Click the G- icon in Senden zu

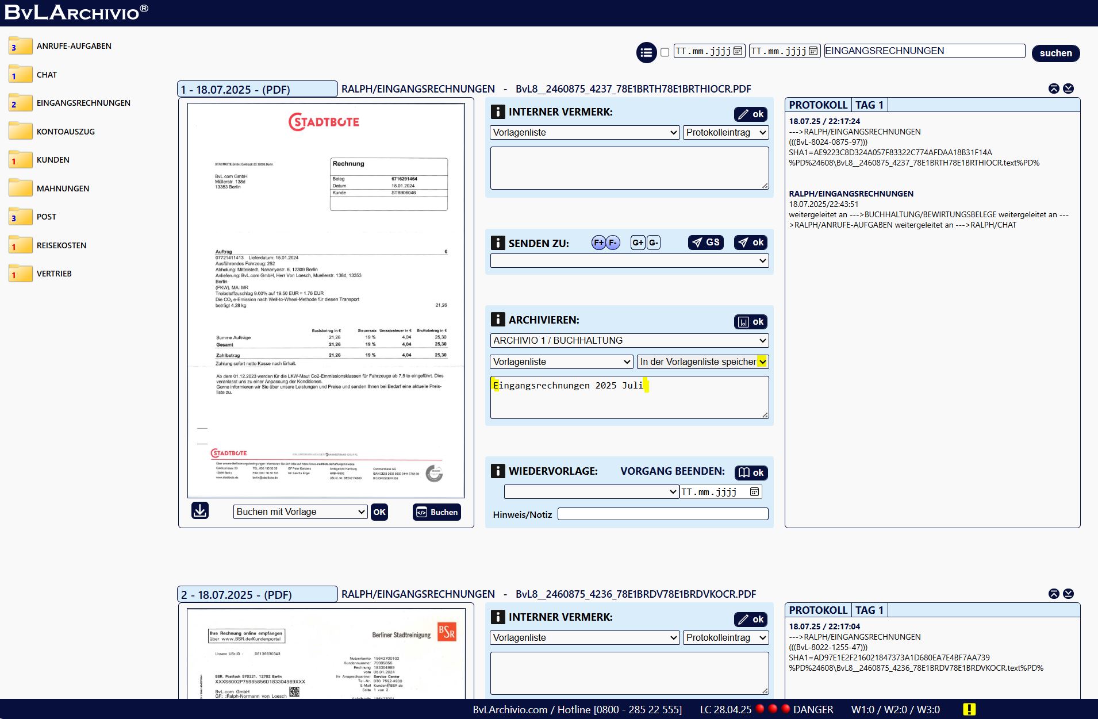(x=654, y=243)
